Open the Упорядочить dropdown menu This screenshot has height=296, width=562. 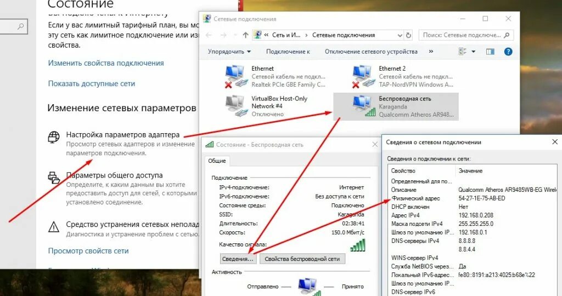click(229, 52)
